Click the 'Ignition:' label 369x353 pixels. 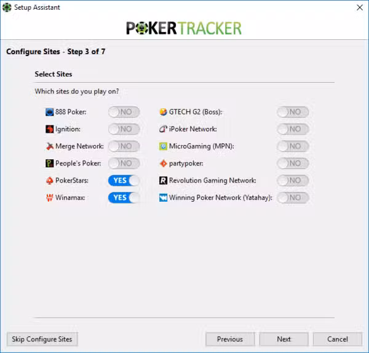coord(68,129)
